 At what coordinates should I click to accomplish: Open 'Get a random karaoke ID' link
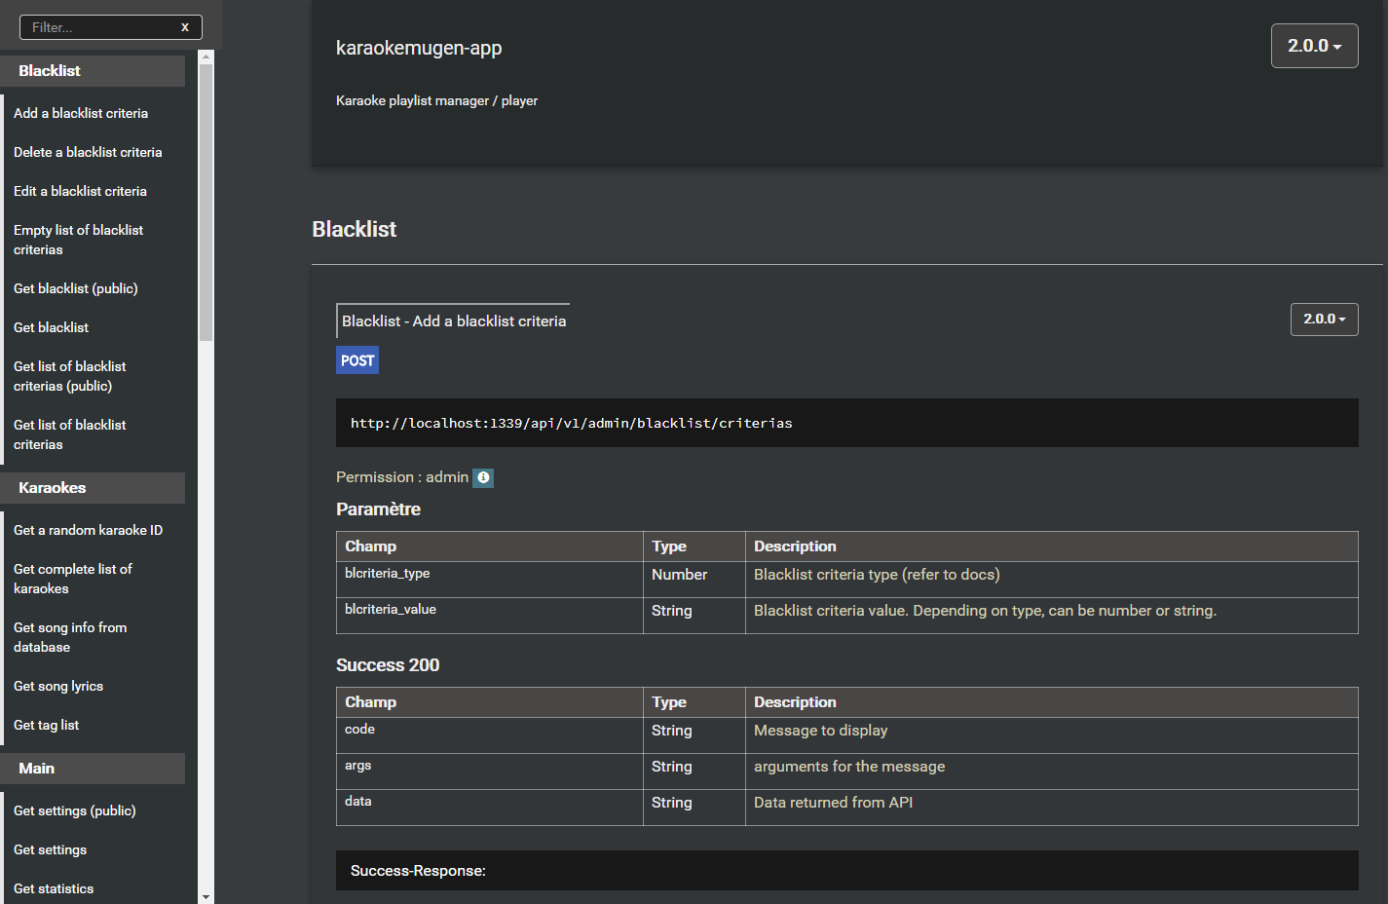coord(88,530)
